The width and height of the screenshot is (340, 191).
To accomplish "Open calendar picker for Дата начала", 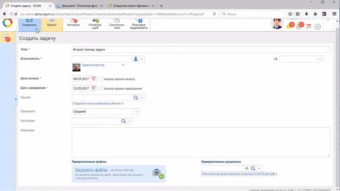I will pyautogui.click(x=93, y=79).
